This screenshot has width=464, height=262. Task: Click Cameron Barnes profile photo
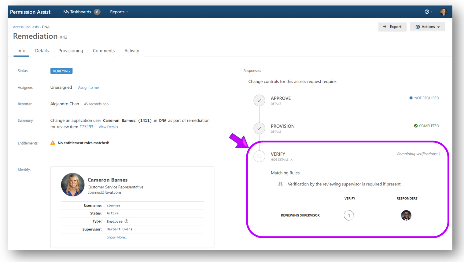point(73,185)
